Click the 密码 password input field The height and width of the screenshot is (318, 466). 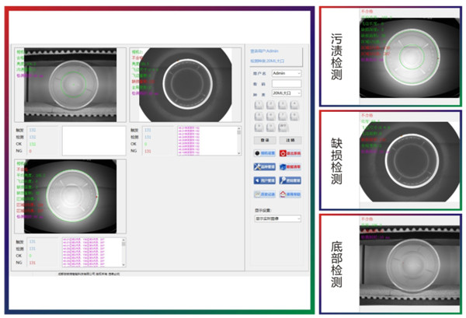point(286,83)
